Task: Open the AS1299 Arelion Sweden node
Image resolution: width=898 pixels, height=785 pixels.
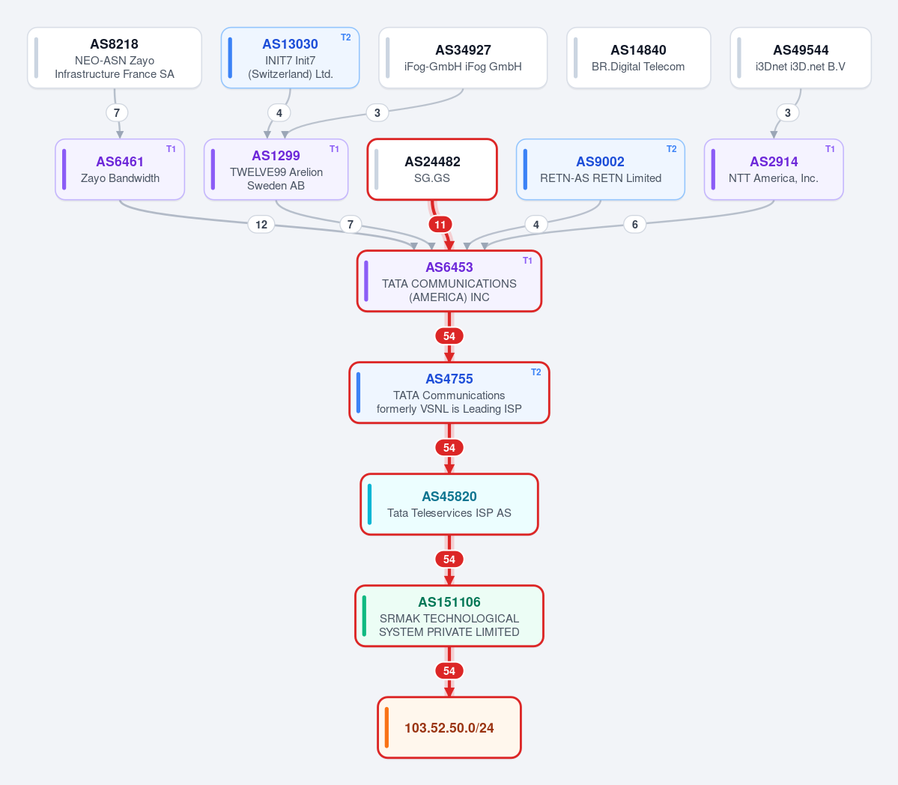Action: click(x=276, y=169)
